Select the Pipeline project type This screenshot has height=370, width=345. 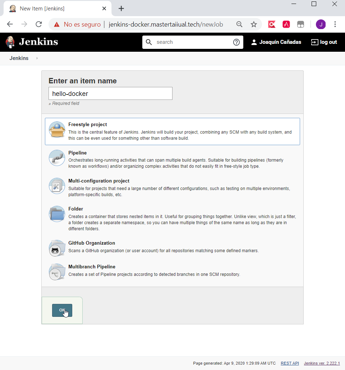point(78,153)
